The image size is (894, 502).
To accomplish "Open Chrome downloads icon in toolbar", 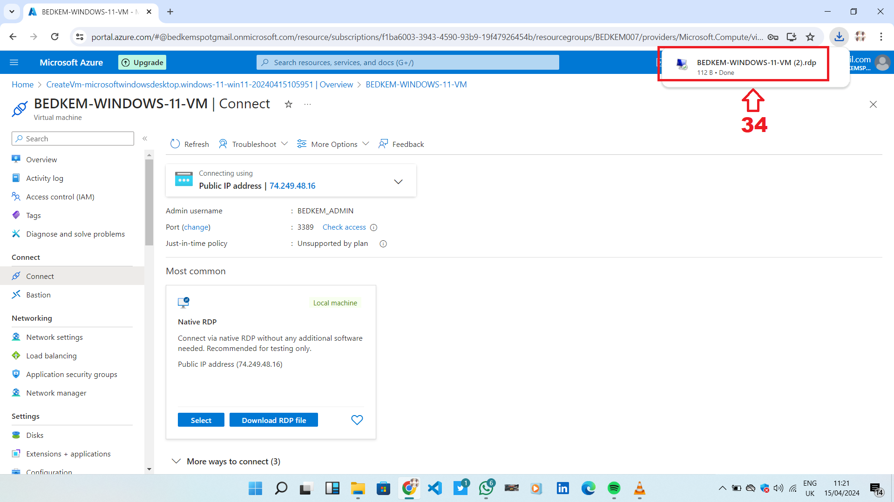I will tap(839, 37).
